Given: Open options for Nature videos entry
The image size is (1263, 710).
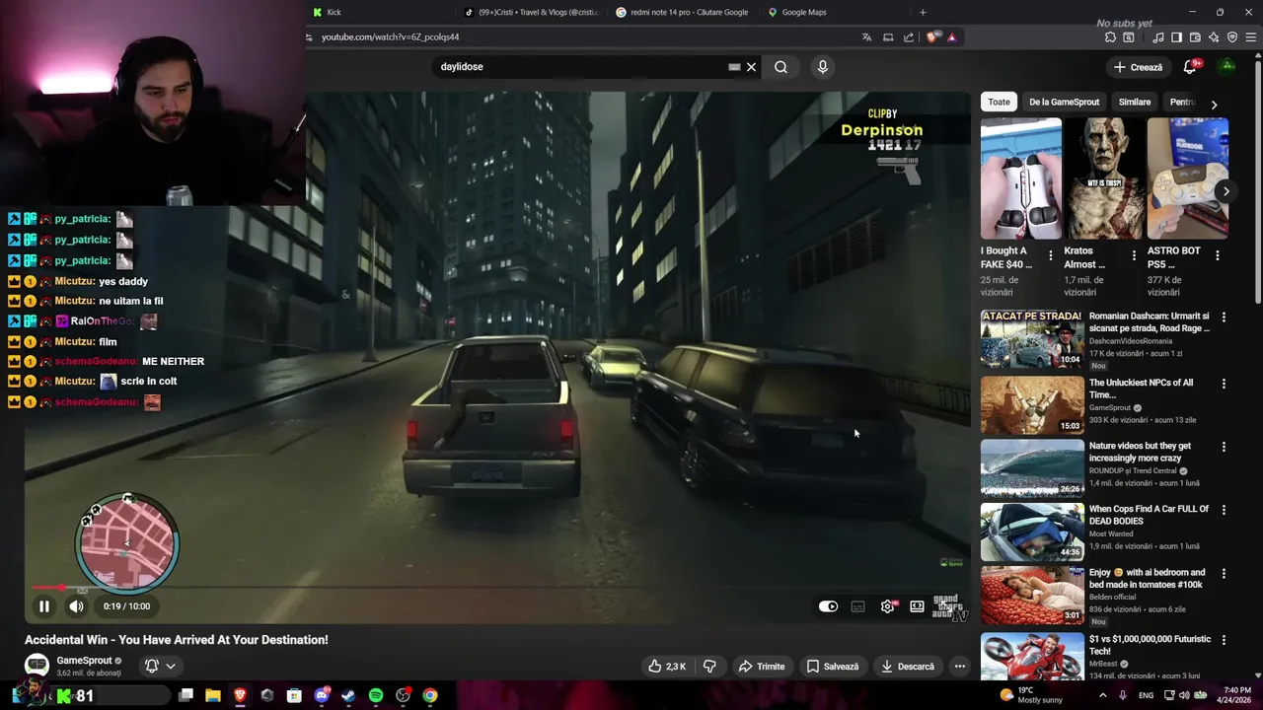Looking at the screenshot, I should (x=1224, y=447).
